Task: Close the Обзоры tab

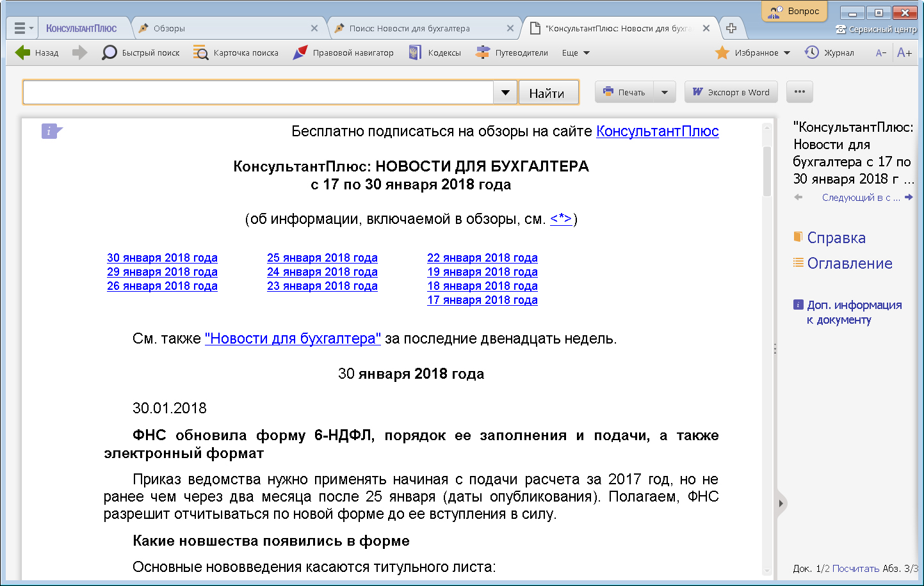Action: tap(314, 28)
